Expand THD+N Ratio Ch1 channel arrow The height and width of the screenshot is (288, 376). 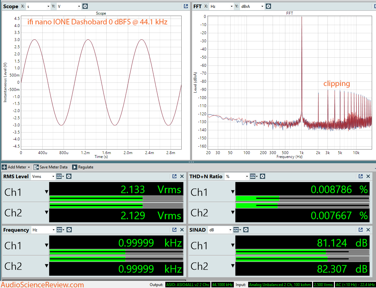[233, 192]
